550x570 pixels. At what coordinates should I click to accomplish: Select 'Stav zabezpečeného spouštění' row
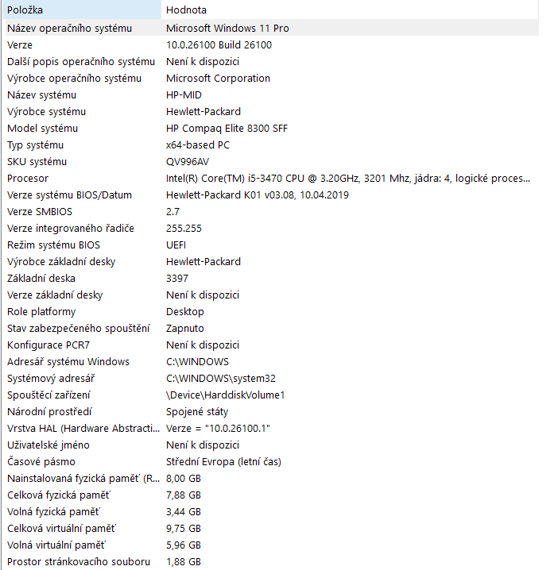(x=270, y=329)
